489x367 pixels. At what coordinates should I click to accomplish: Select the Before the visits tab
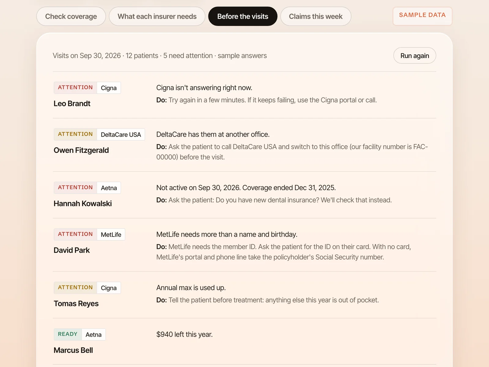tap(243, 16)
